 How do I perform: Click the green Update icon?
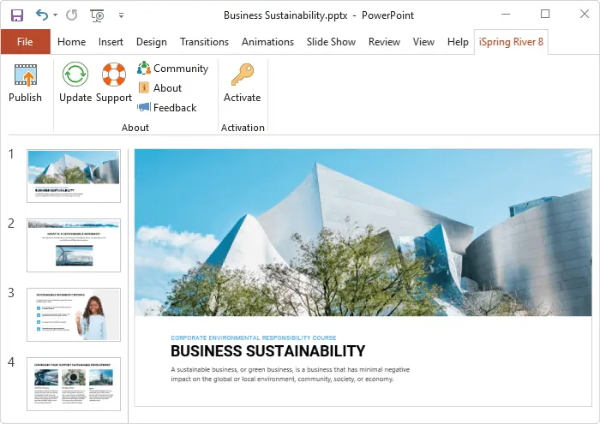(x=75, y=75)
